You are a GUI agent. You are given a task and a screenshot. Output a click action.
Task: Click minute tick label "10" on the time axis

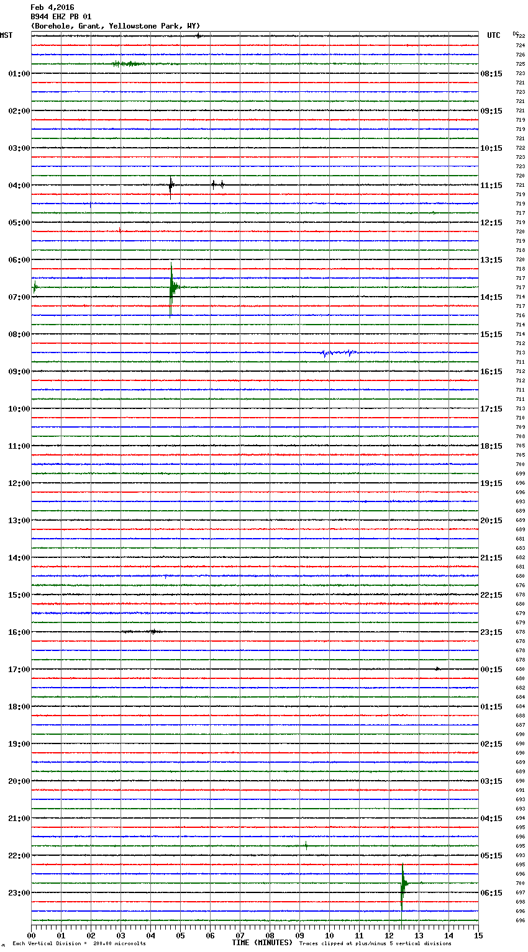pyautogui.click(x=329, y=936)
